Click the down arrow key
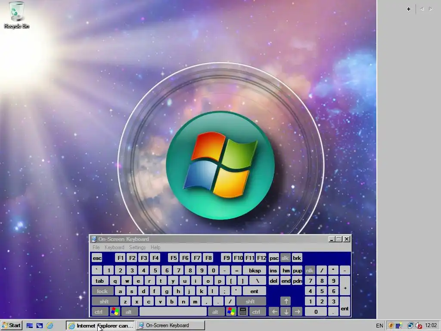This screenshot has width=441, height=331. 286,312
